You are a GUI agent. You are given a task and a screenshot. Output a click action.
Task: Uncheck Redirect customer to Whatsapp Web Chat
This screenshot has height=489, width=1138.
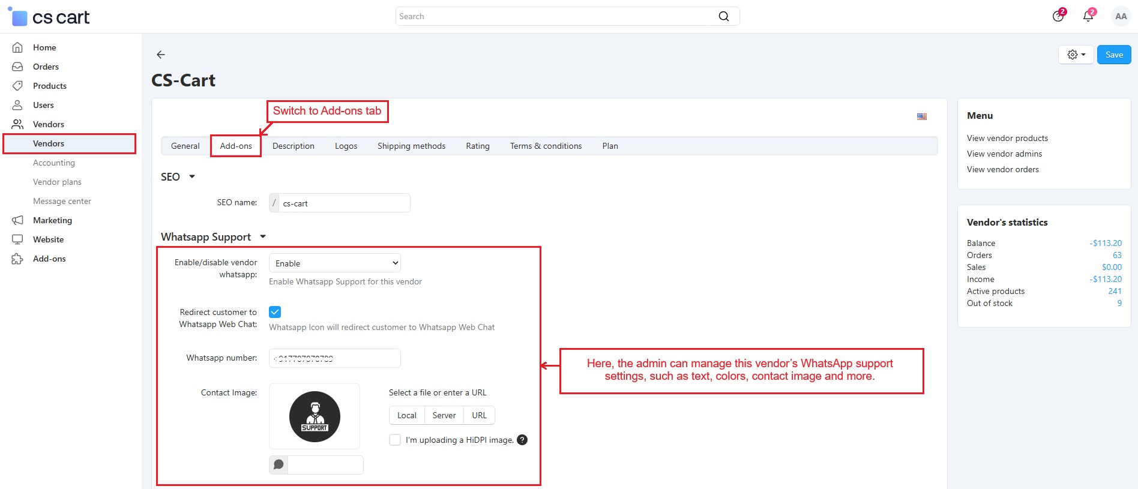click(275, 312)
